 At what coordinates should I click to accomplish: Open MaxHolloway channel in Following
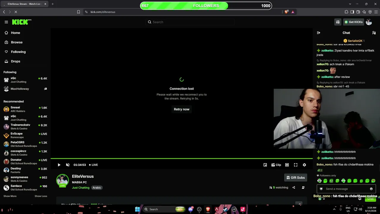[x=25, y=89]
